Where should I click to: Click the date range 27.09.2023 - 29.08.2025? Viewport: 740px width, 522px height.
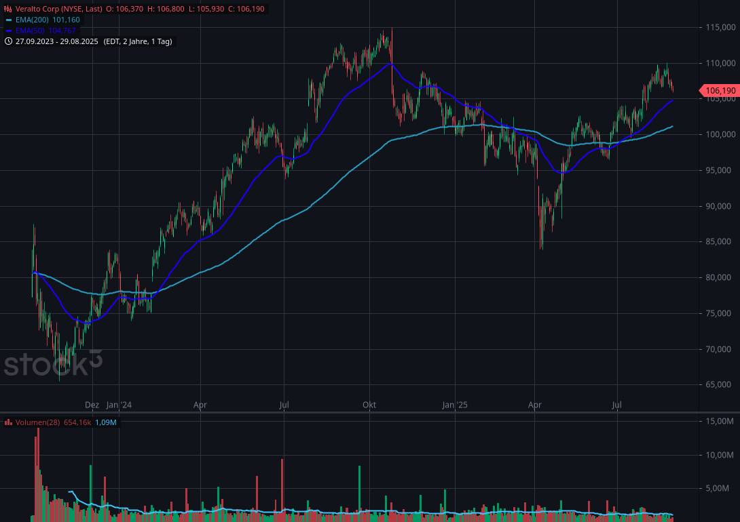(x=57, y=41)
